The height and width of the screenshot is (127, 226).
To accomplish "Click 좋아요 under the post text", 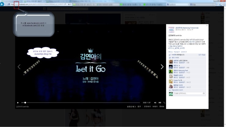I will [170, 52].
